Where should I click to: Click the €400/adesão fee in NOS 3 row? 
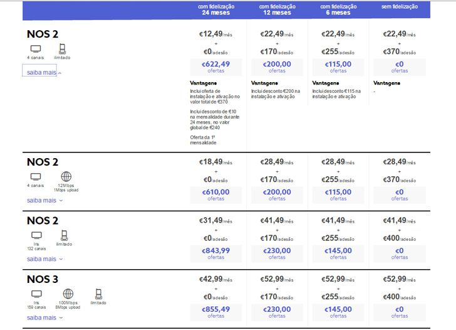[400, 297]
